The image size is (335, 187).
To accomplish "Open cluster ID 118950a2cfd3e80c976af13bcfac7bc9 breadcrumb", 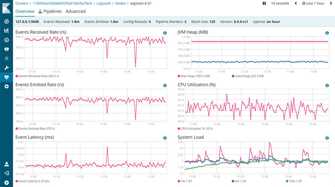I will pos(62,3).
